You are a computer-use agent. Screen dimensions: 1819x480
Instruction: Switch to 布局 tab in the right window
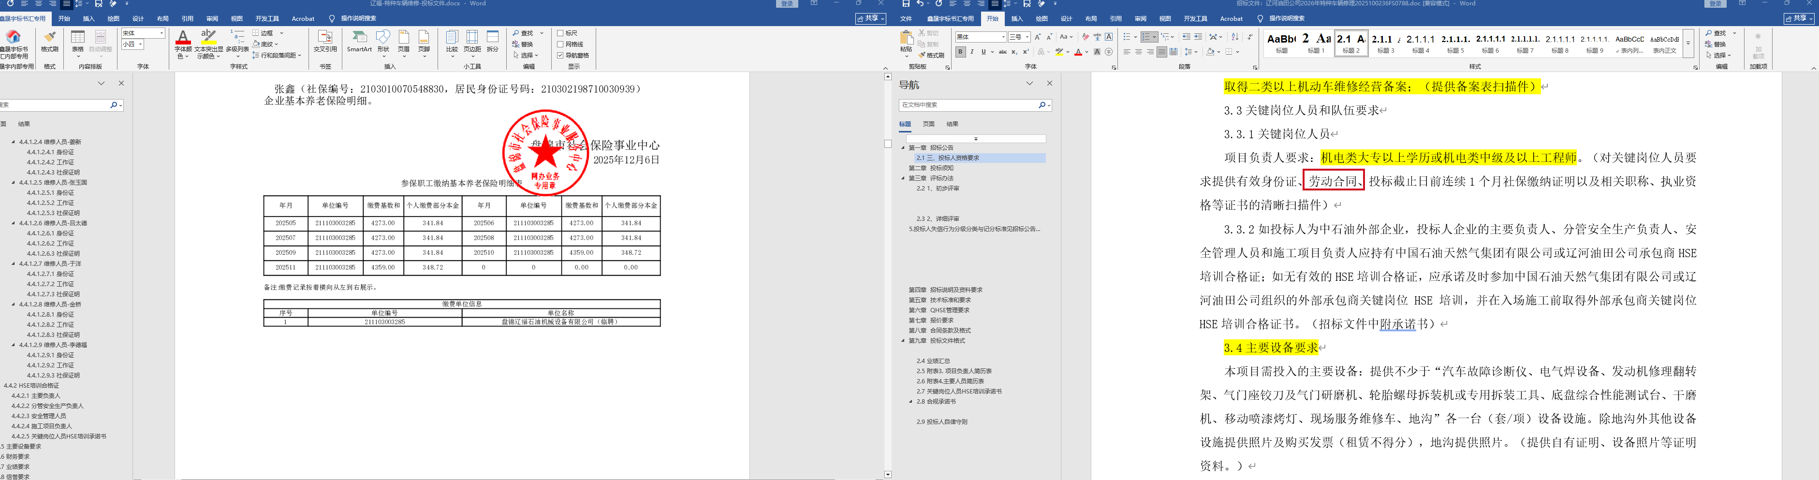point(1091,18)
